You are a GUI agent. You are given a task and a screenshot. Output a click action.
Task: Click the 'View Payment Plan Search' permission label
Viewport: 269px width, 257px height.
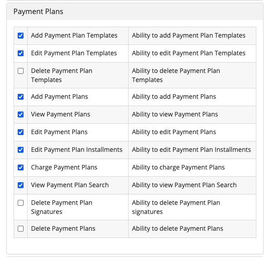[x=70, y=185]
